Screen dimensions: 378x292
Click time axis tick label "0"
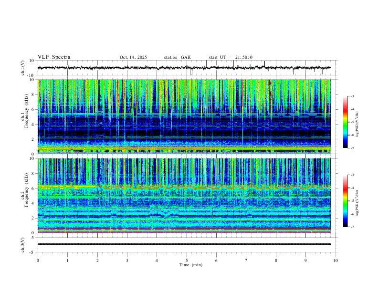(38, 261)
